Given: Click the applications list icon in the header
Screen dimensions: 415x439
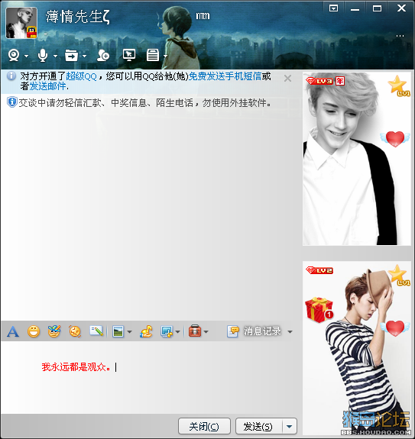Looking at the screenshot, I should [x=153, y=55].
